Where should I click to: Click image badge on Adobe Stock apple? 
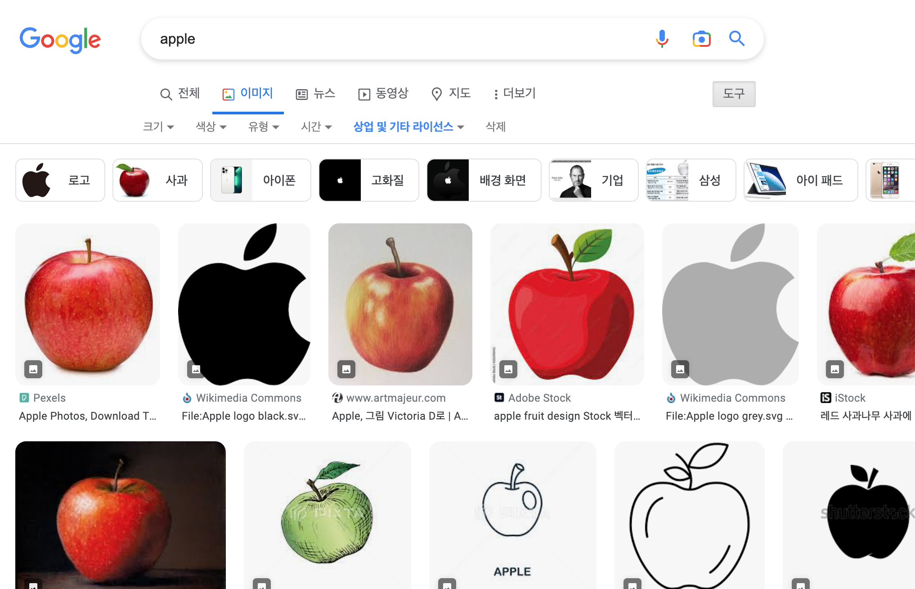pyautogui.click(x=508, y=369)
